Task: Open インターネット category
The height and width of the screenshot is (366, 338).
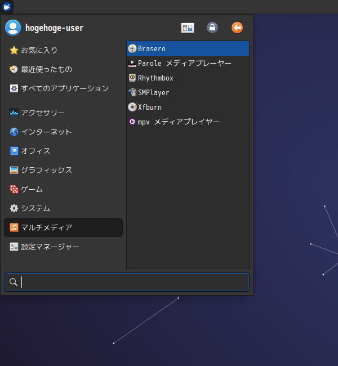Action: pos(63,132)
